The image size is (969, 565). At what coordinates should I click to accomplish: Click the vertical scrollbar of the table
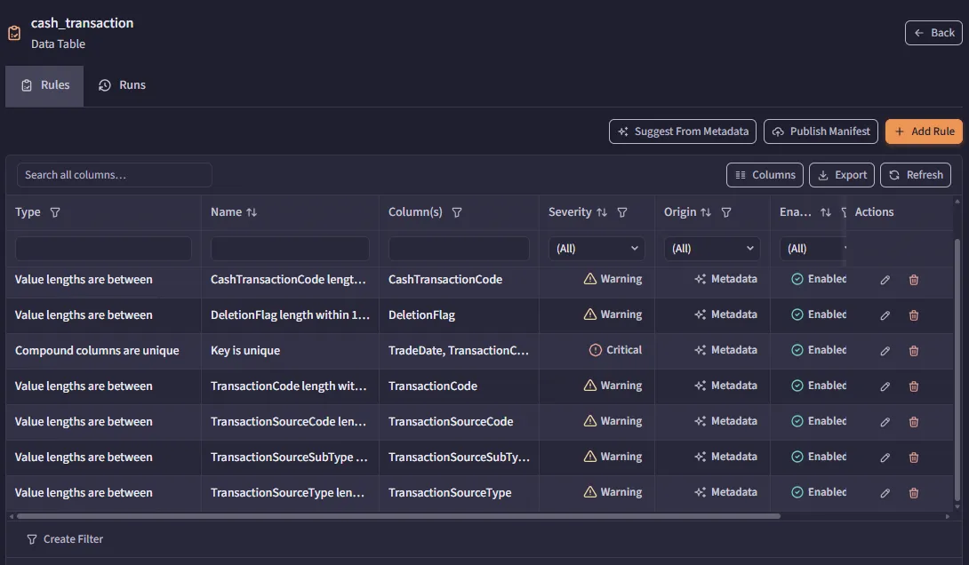957,370
